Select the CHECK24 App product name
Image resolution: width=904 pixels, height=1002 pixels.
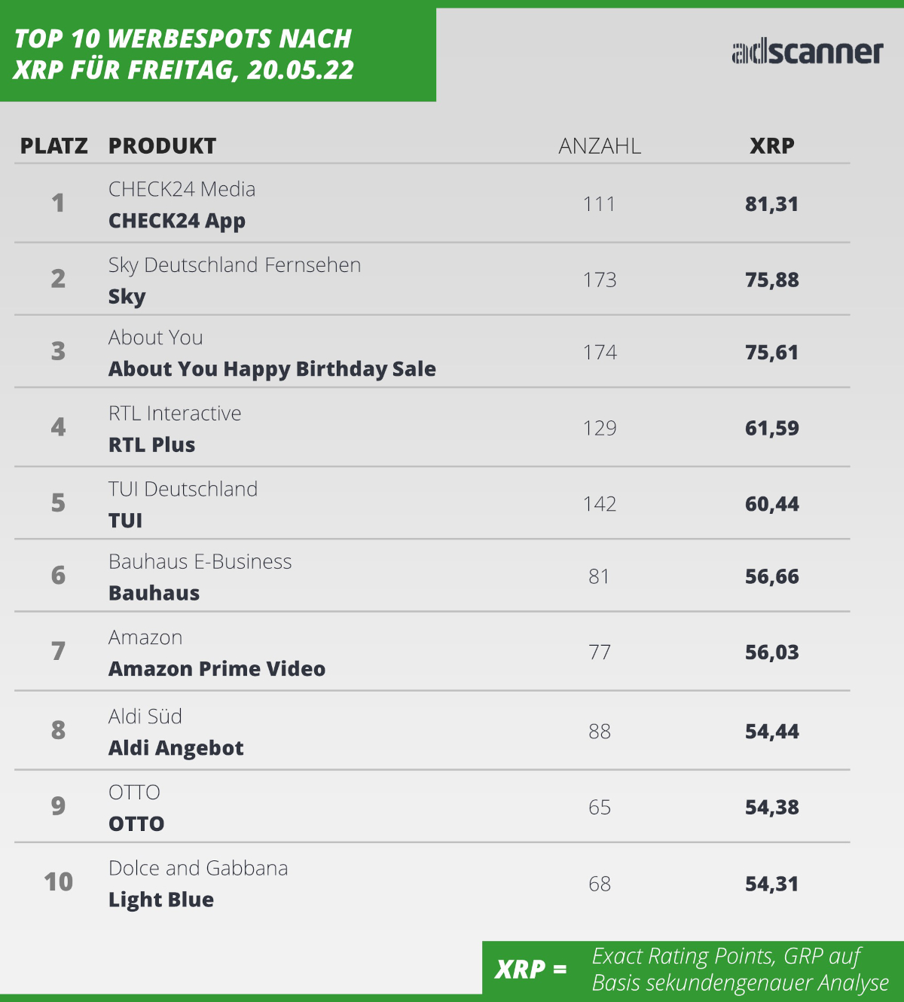(x=177, y=221)
